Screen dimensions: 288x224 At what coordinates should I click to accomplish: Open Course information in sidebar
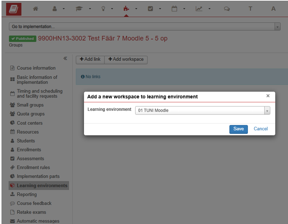point(36,68)
